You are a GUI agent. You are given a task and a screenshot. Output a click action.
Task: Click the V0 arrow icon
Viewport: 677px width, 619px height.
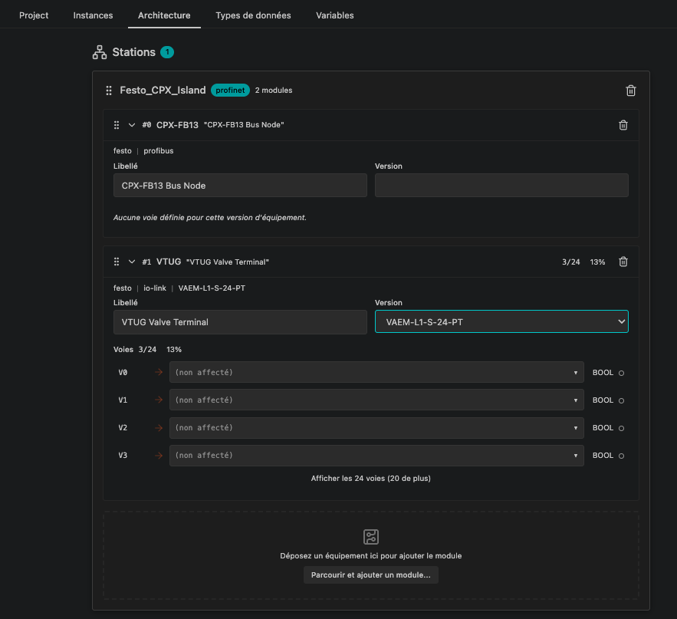tap(159, 372)
